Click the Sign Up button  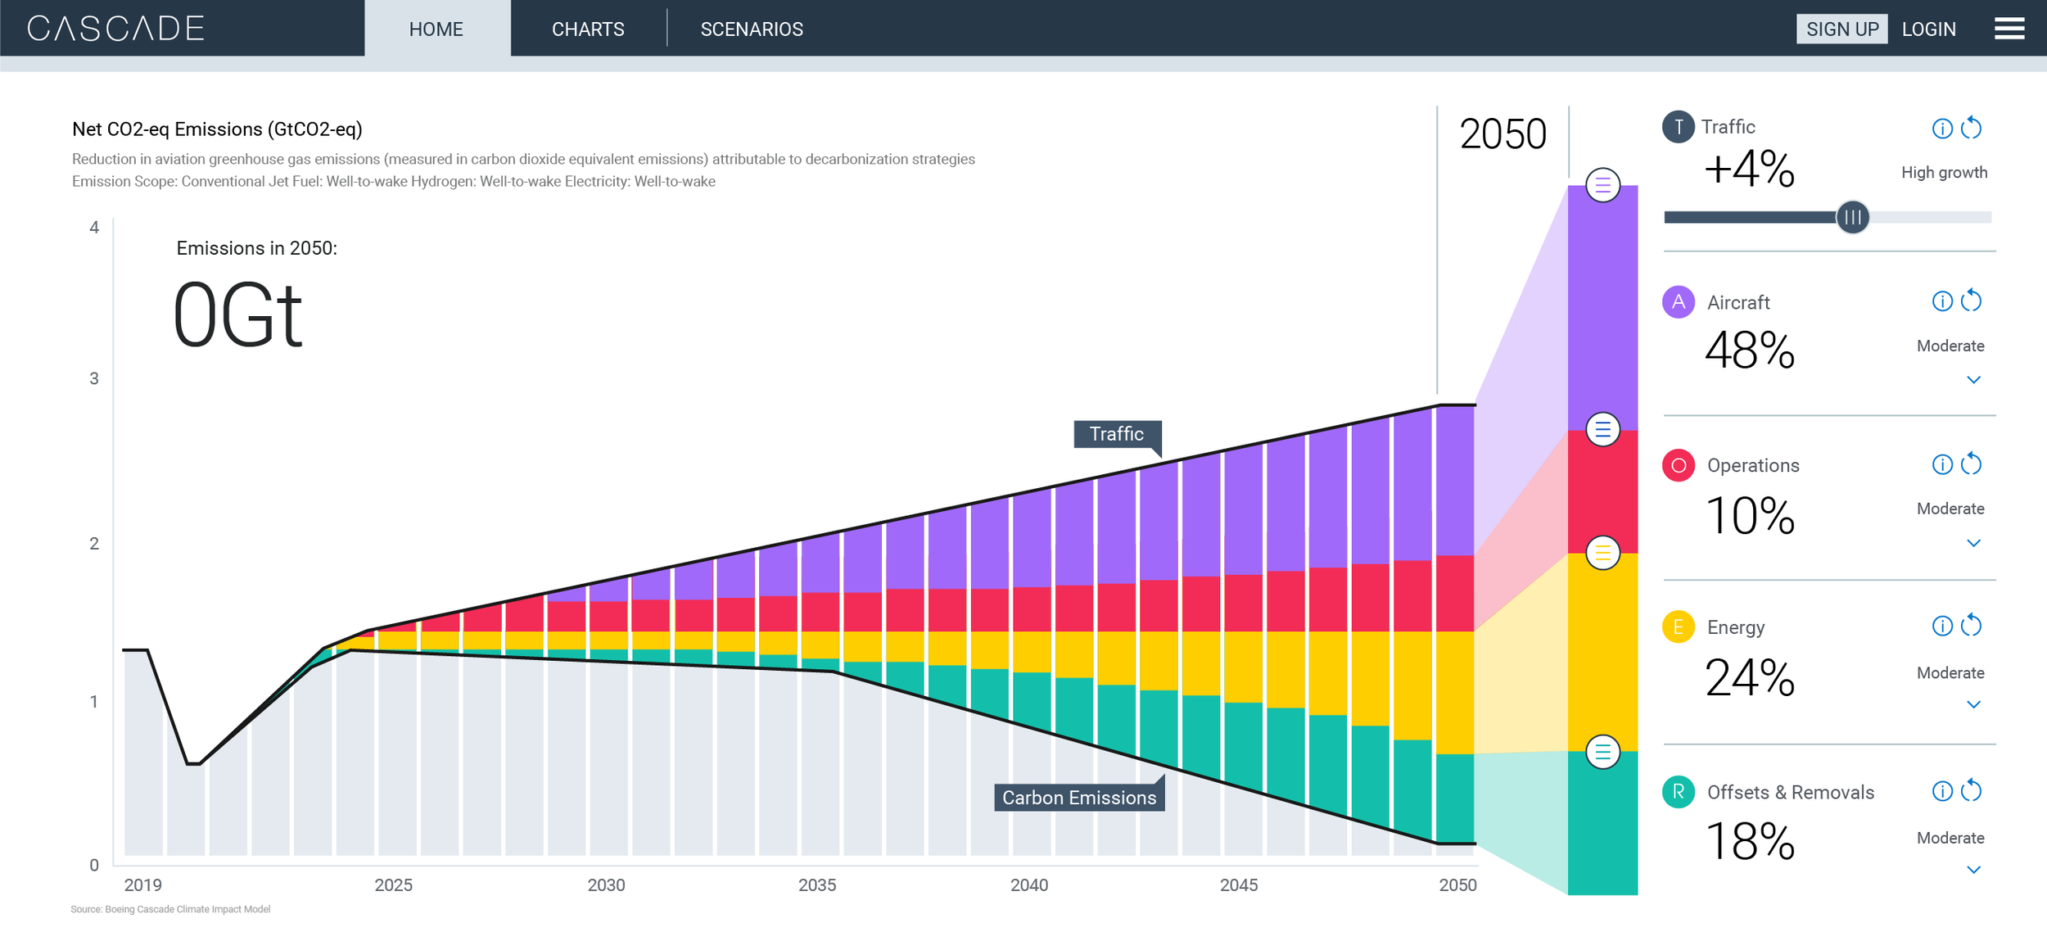point(1841,29)
